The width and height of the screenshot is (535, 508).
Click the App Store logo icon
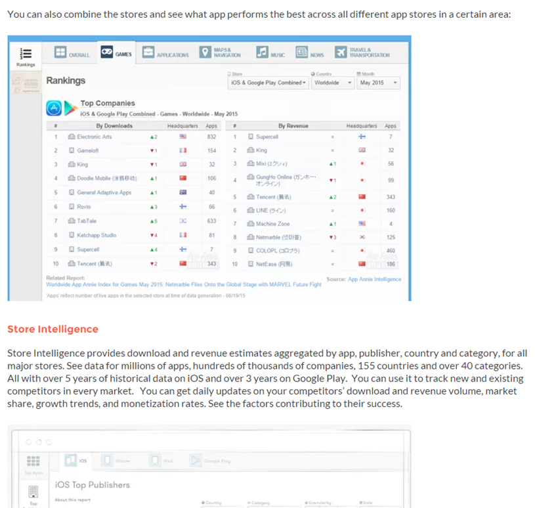[54, 108]
